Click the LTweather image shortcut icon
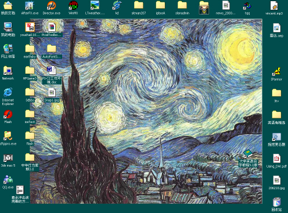288x213 pixels. click(95, 5)
